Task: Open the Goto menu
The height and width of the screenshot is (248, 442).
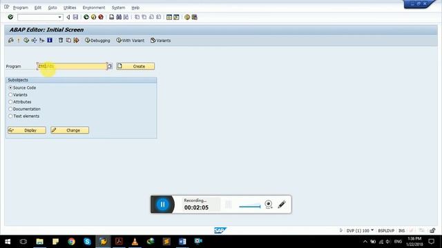Action: [52, 8]
